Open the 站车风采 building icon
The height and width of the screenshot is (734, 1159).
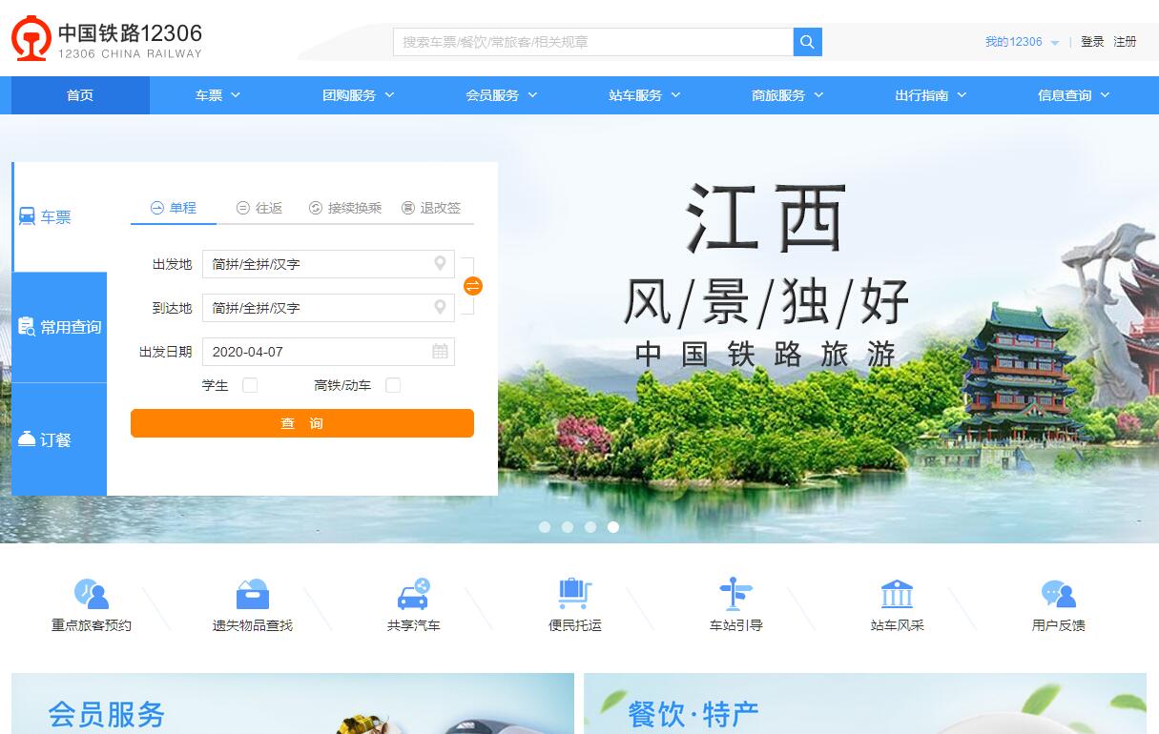(x=898, y=595)
